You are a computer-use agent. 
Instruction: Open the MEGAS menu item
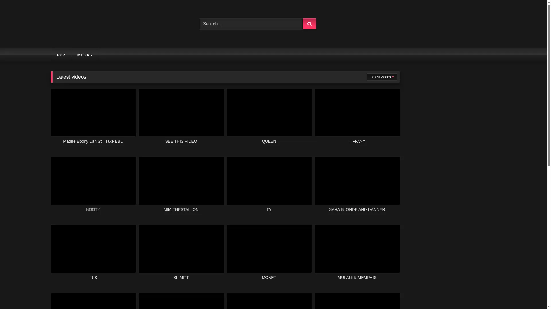[84, 55]
